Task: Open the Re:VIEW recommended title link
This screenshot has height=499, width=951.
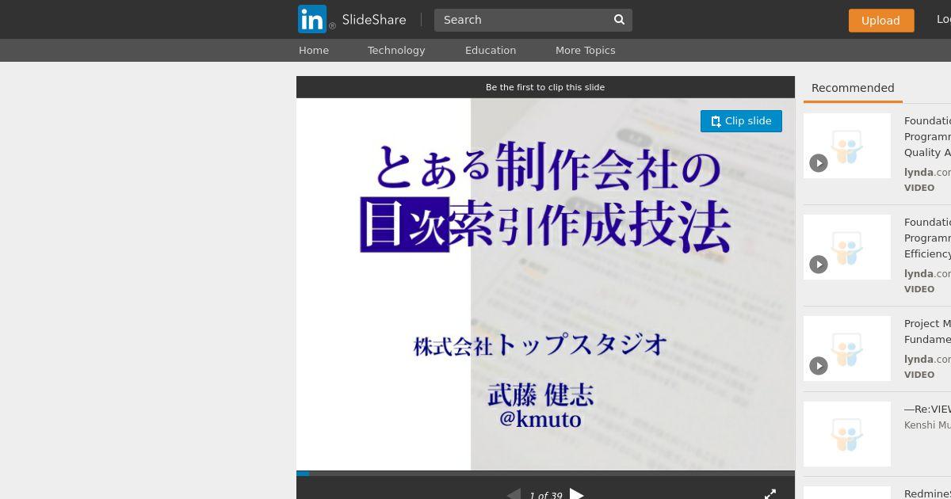Action: pos(927,409)
